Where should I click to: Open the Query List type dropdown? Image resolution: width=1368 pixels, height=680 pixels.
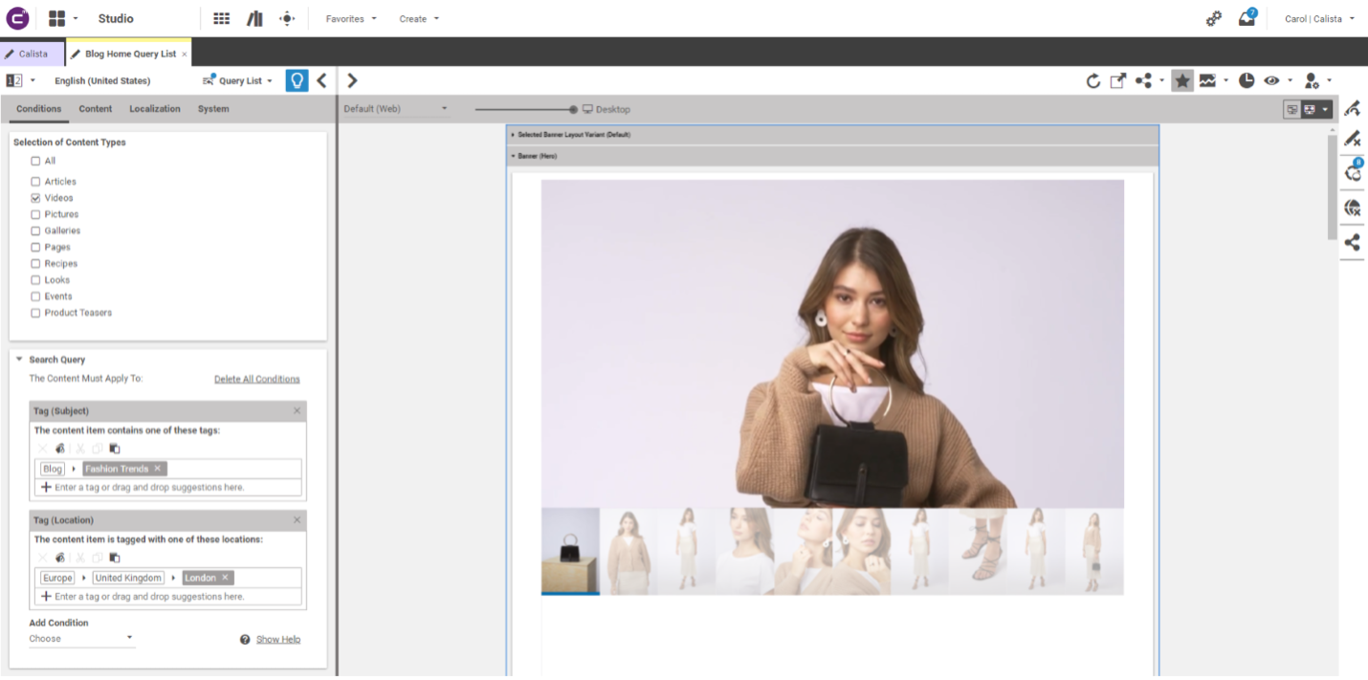tap(238, 80)
